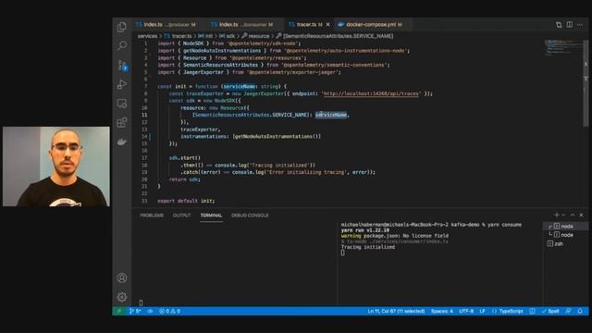Click the SERVICE_NAME breadcrumb
Image resolution: width=592 pixels, height=333 pixels.
pos(335,36)
